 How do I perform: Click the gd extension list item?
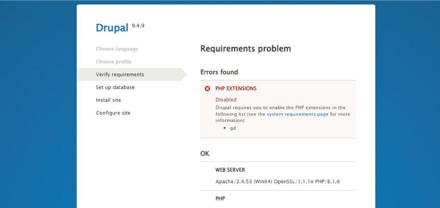pos(233,128)
